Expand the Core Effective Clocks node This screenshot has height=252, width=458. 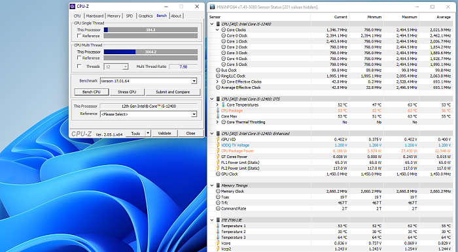(x=218, y=82)
